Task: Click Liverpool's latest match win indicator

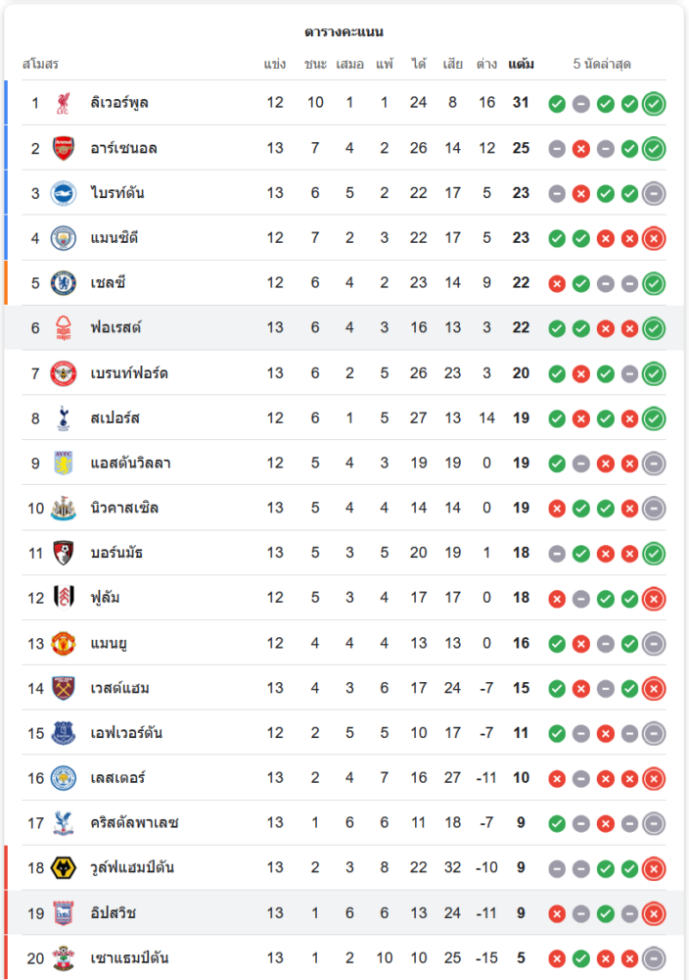Action: tap(654, 103)
